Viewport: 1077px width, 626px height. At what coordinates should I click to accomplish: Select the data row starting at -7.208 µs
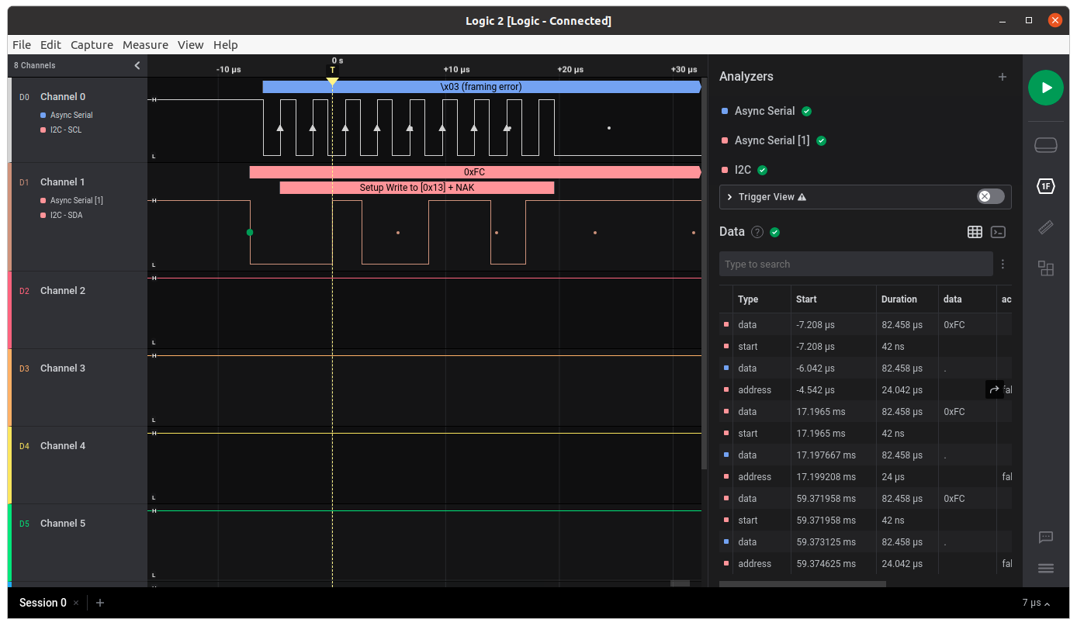(865, 325)
